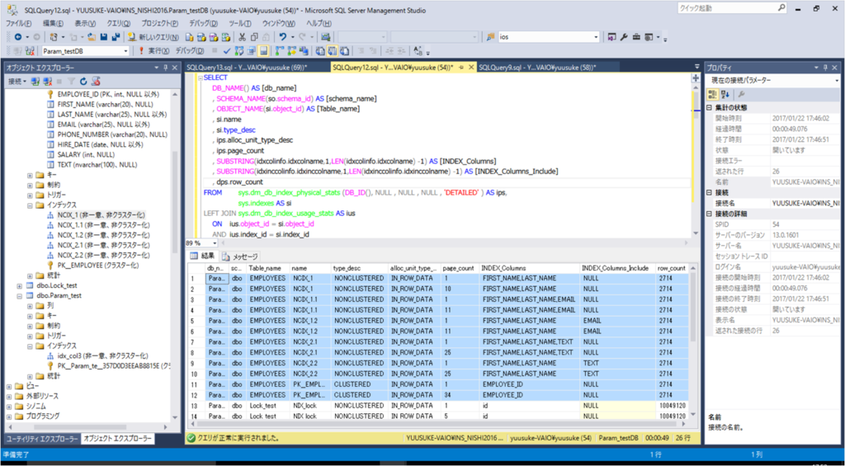Click the Parse checkmark icon
Viewport: 845px width, 466px height.
[x=227, y=50]
